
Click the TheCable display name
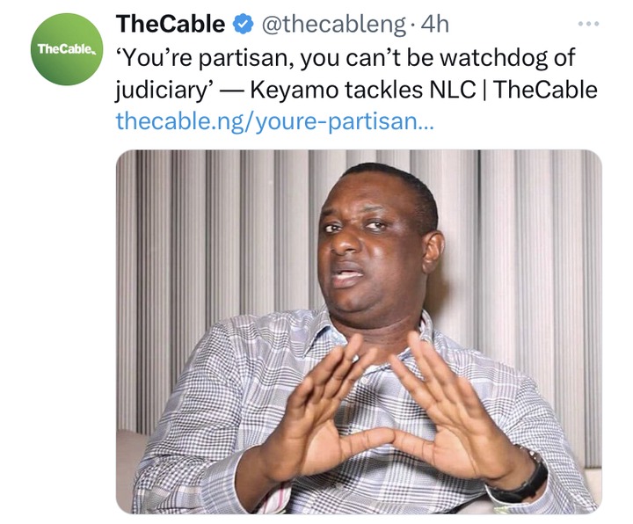pyautogui.click(x=170, y=24)
